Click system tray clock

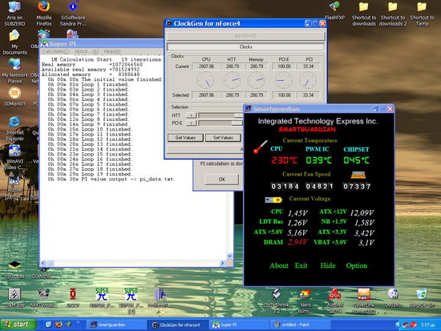coord(427,325)
